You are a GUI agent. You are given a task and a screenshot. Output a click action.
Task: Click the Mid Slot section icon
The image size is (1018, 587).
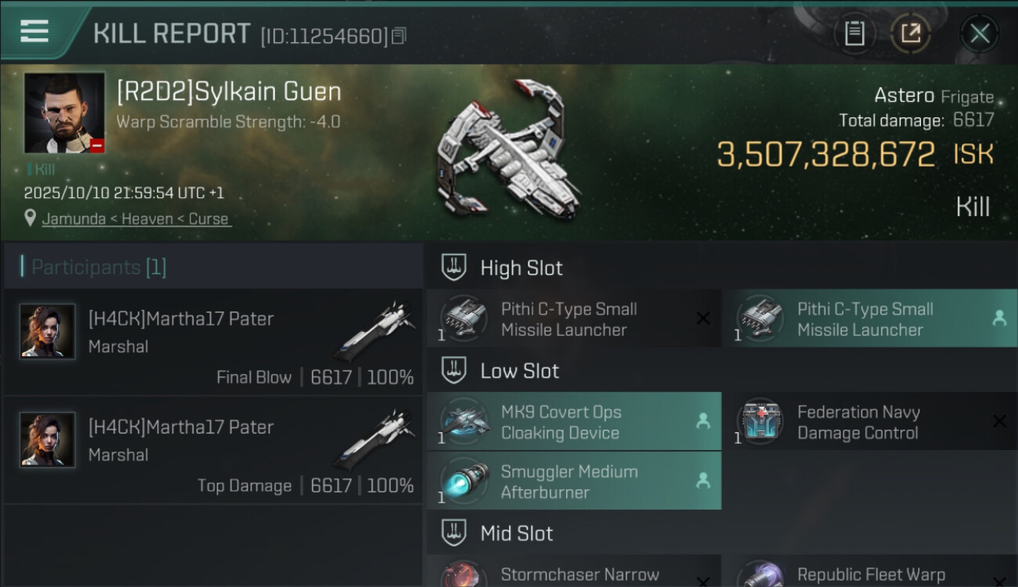tap(453, 533)
